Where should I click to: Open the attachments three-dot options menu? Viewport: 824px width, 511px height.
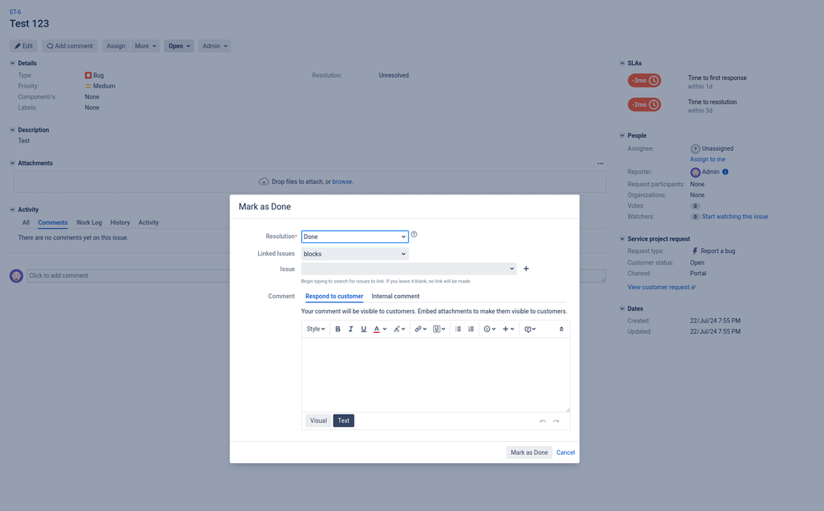(600, 163)
